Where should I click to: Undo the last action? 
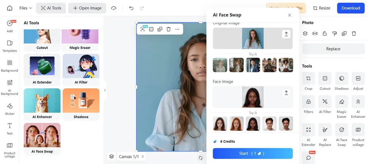point(131,8)
